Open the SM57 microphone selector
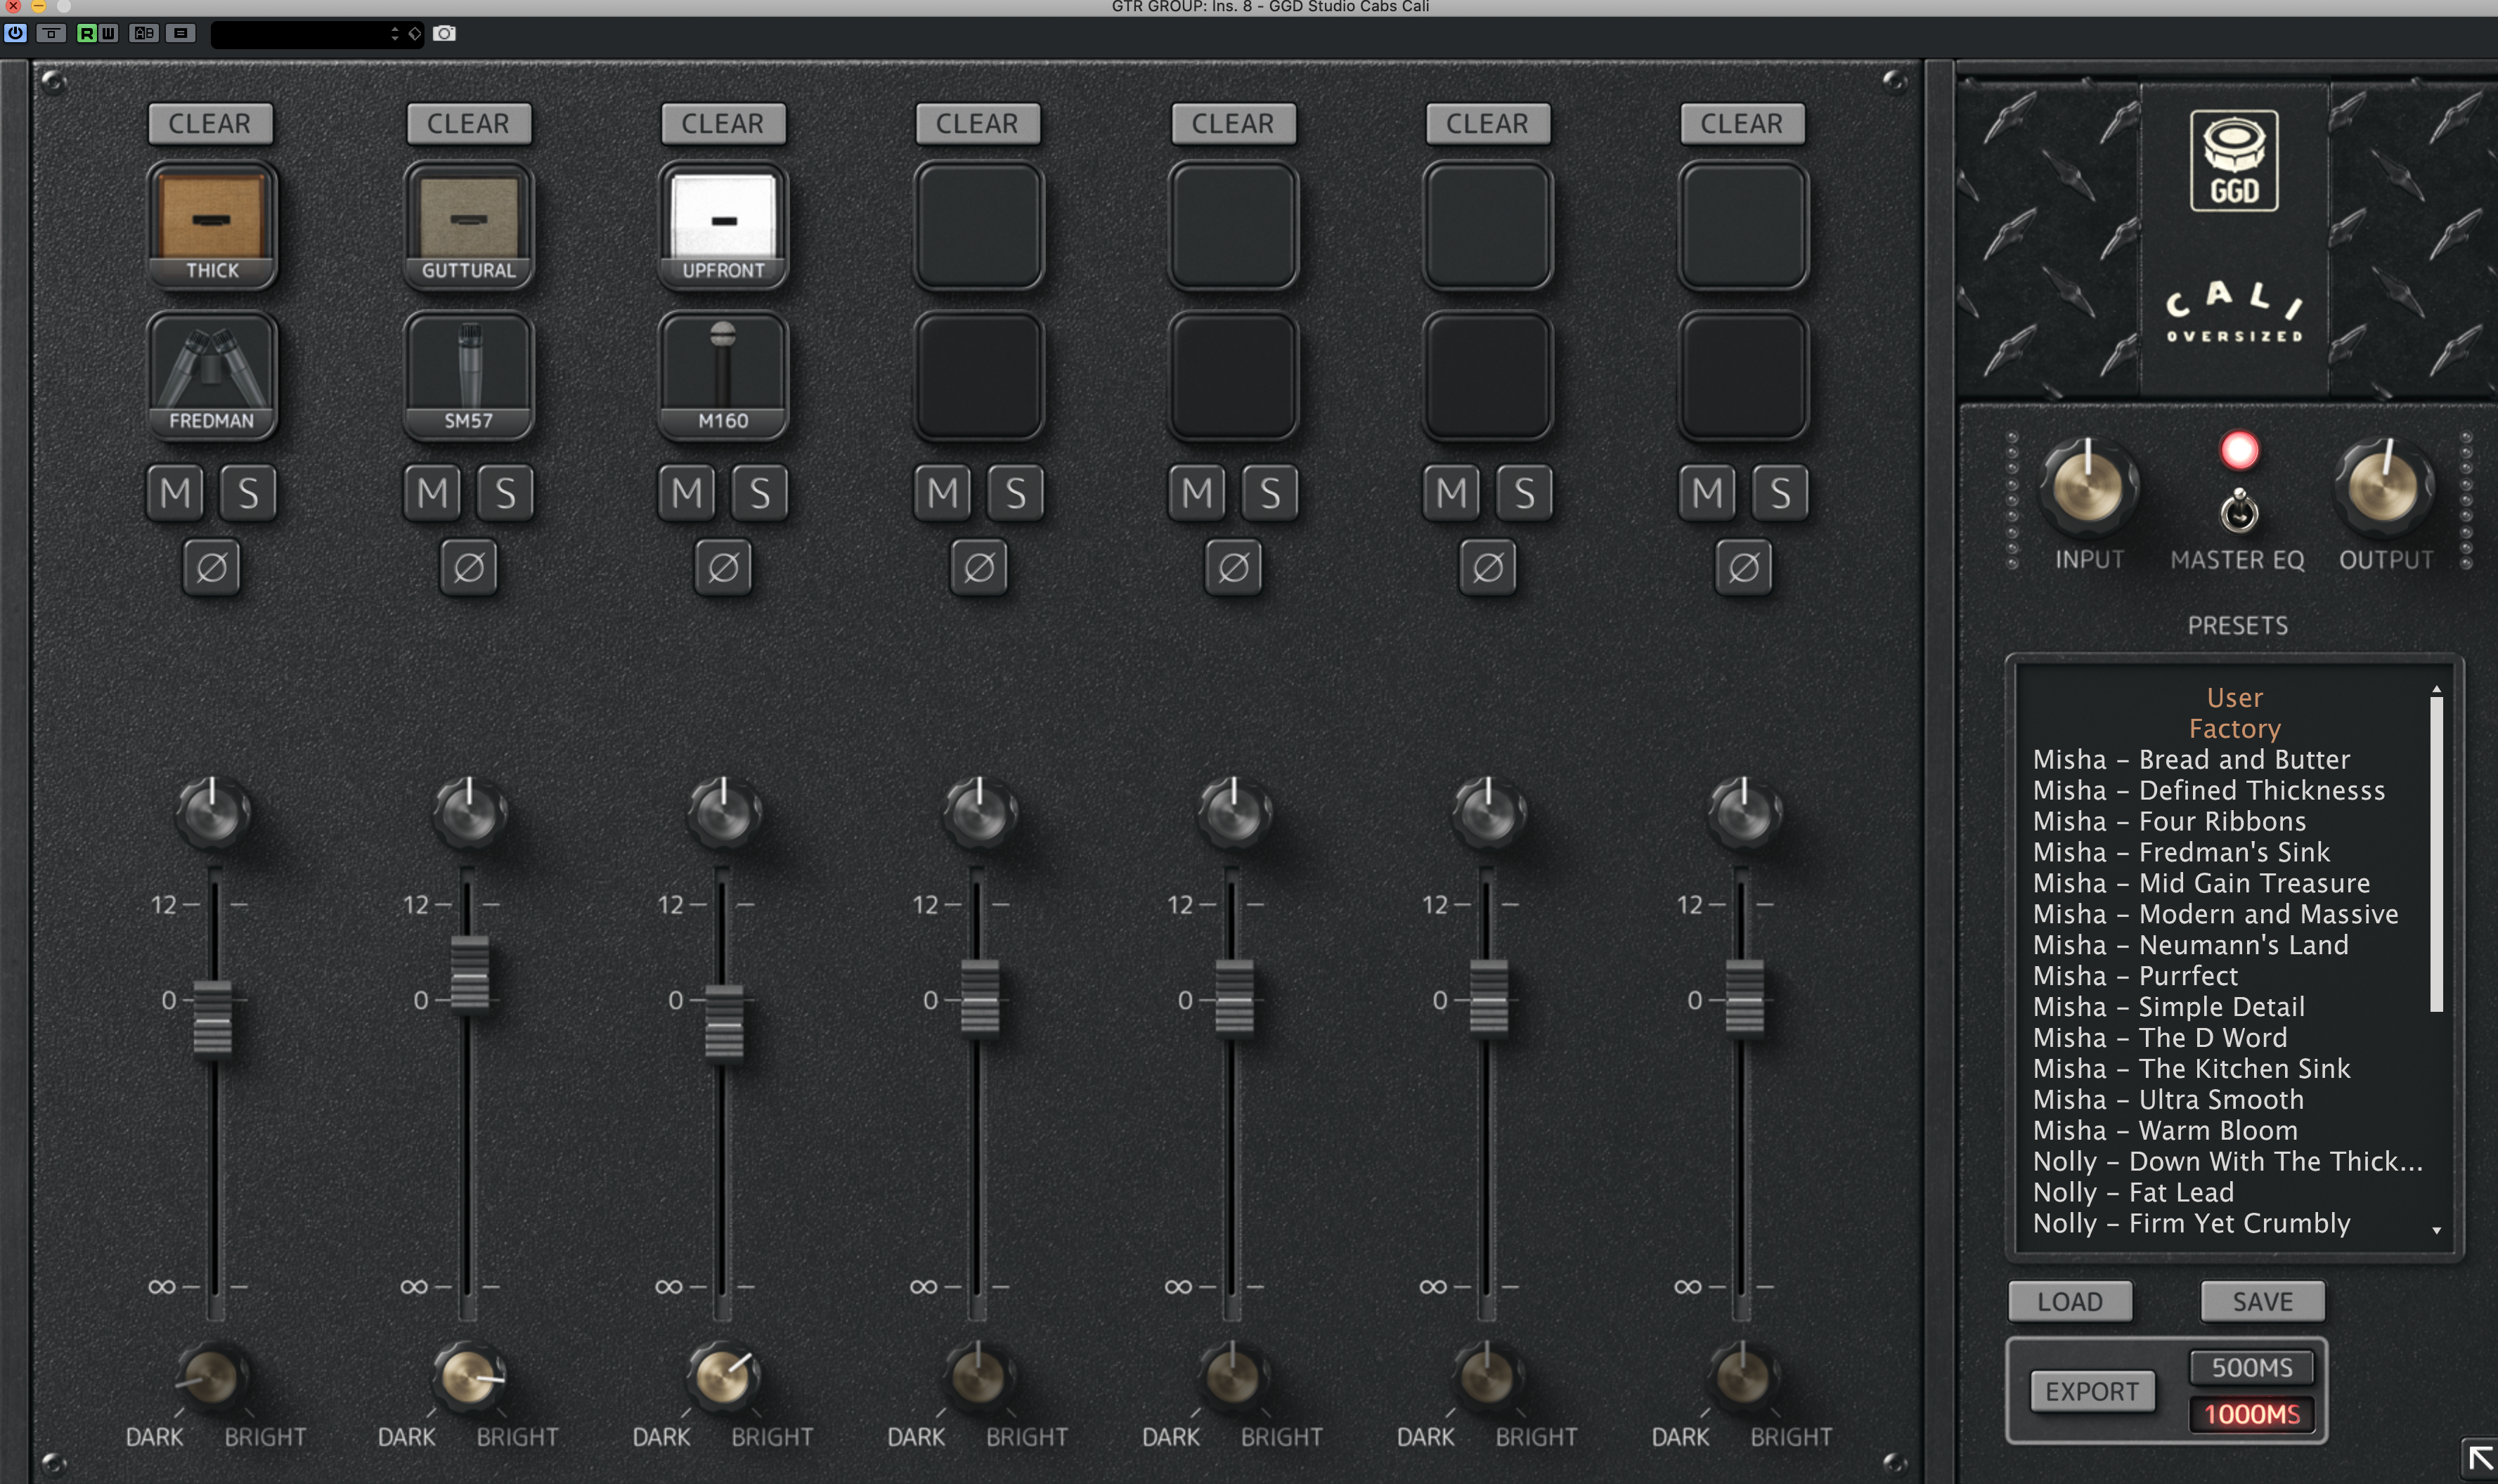Screen dimensions: 2498x1484 [x=468, y=376]
